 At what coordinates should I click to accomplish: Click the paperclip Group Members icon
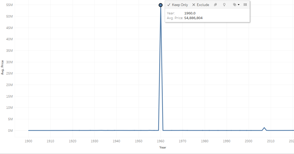coord(215,5)
